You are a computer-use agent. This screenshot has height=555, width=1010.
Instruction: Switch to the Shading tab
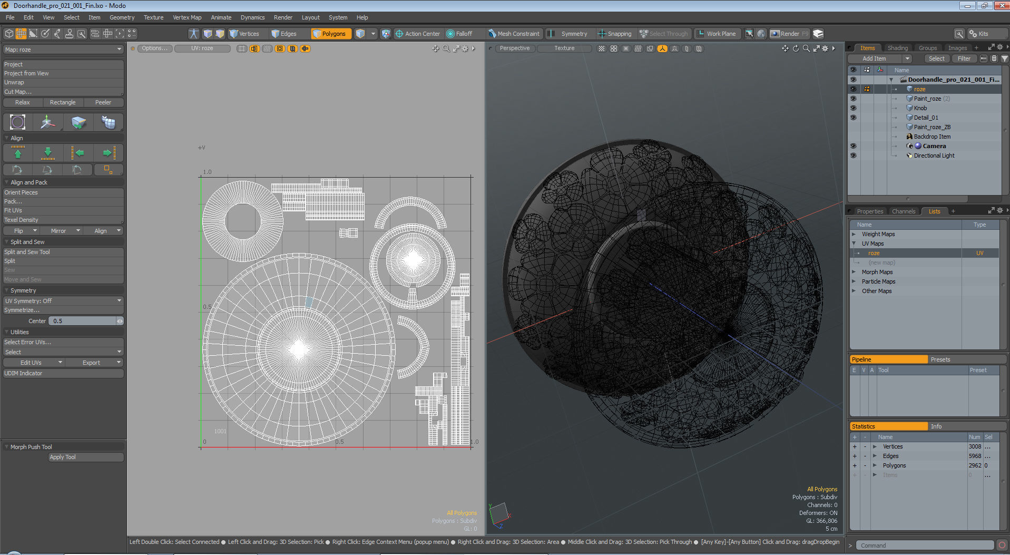point(897,48)
